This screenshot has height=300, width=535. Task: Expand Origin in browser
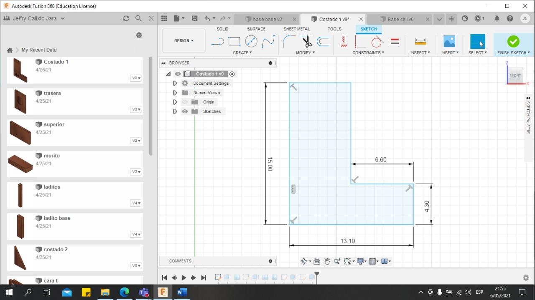(175, 102)
